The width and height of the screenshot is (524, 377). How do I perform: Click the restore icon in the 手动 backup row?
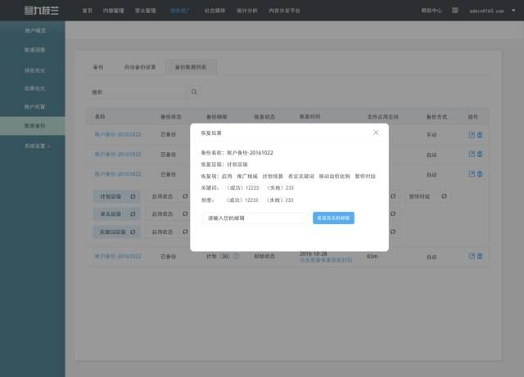pyautogui.click(x=472, y=135)
